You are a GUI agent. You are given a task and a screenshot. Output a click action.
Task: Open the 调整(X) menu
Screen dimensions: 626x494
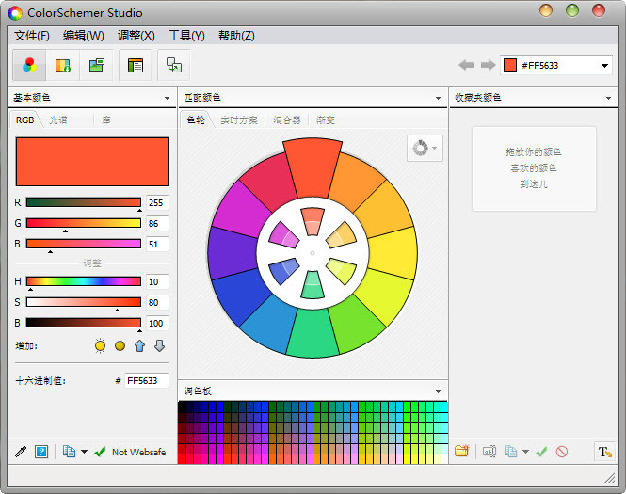coord(136,36)
